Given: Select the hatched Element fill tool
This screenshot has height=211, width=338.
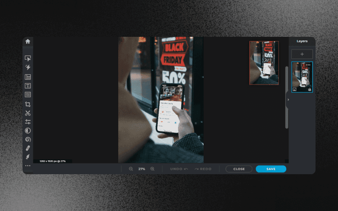Looking at the screenshot, I should (x=27, y=95).
